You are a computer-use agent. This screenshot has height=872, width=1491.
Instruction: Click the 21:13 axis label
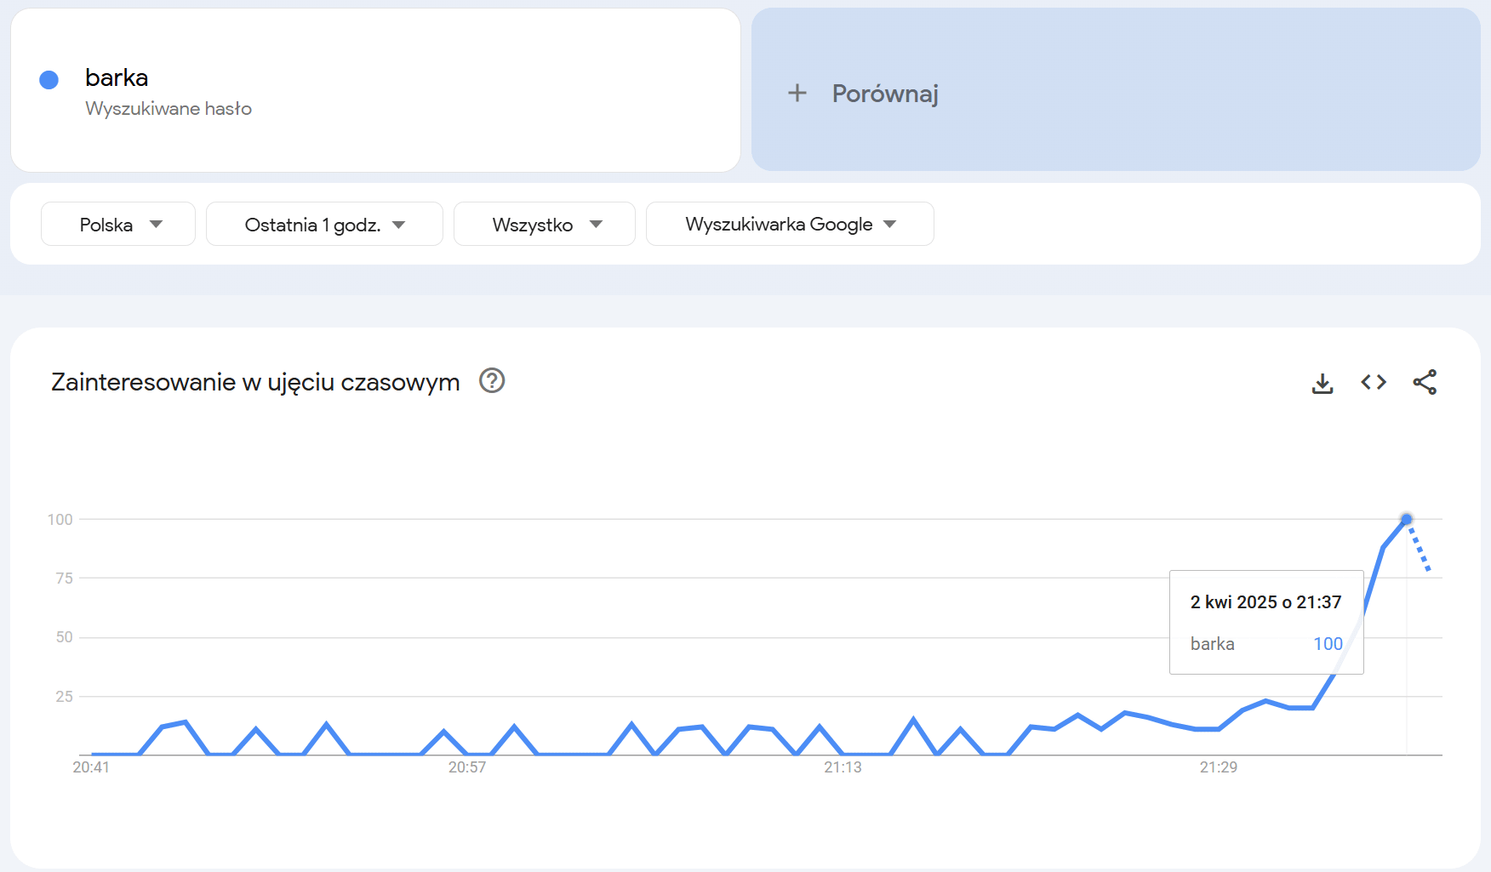[x=843, y=767]
